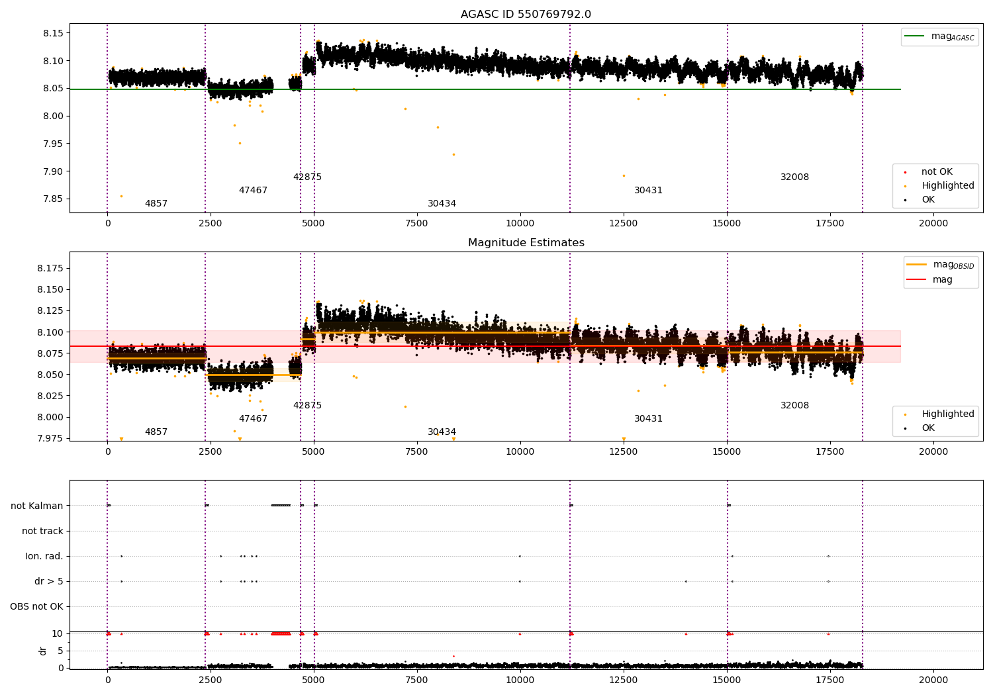Click the red horizontal mag line in middle panel
The height and width of the screenshot is (695, 993).
(485, 346)
